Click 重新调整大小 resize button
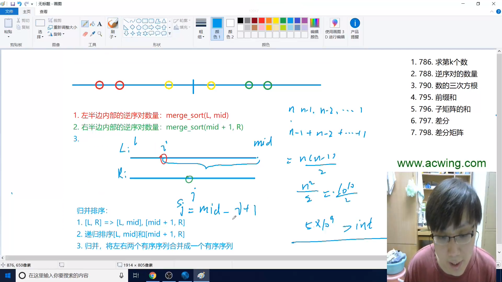 62,27
